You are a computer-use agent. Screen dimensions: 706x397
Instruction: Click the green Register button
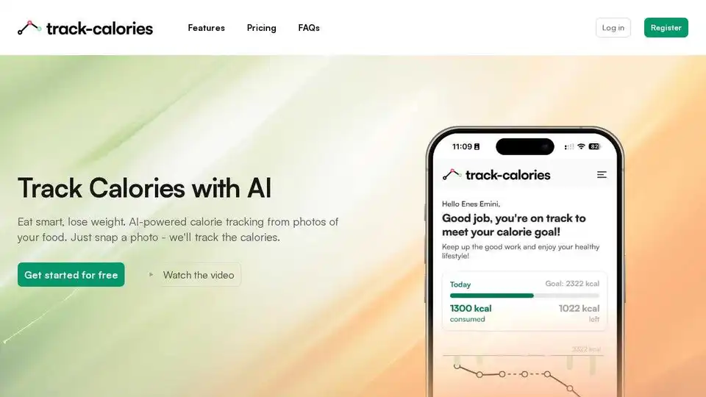666,27
